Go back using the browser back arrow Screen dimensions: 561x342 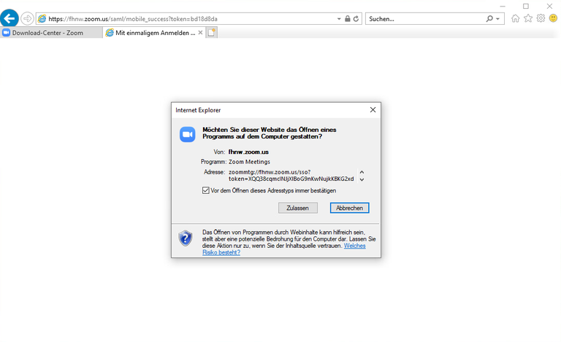9,18
